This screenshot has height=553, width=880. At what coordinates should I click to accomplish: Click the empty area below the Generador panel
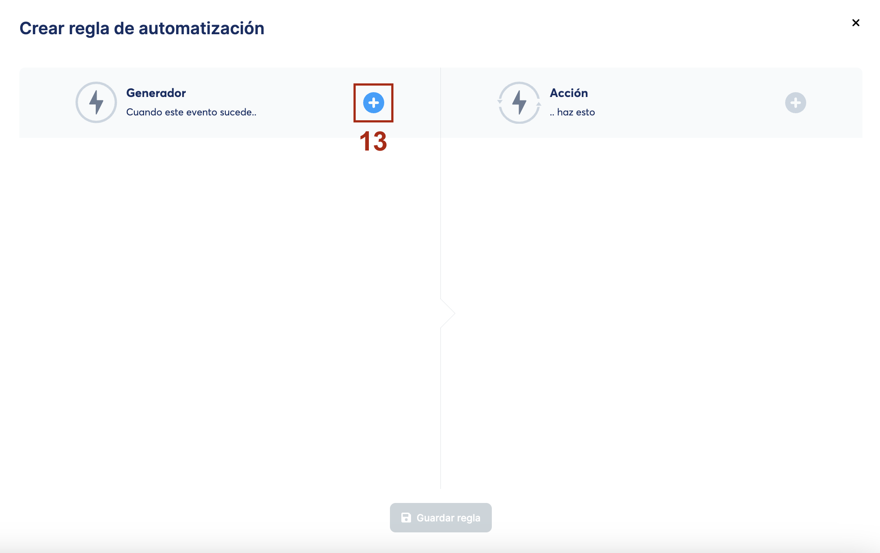[228, 307]
